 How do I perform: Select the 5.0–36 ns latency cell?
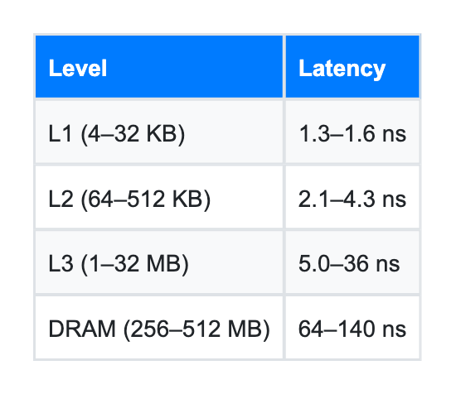(x=352, y=262)
